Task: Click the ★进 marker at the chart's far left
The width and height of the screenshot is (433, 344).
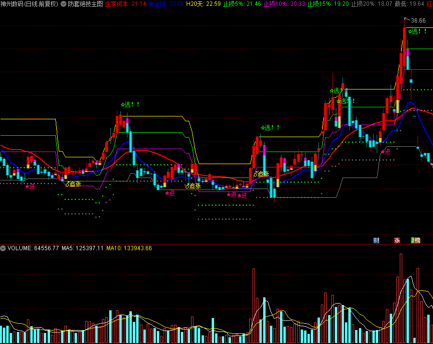Action: [30, 186]
